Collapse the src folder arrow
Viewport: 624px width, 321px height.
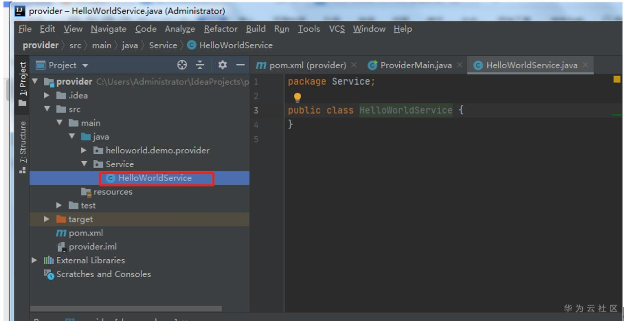[x=47, y=109]
